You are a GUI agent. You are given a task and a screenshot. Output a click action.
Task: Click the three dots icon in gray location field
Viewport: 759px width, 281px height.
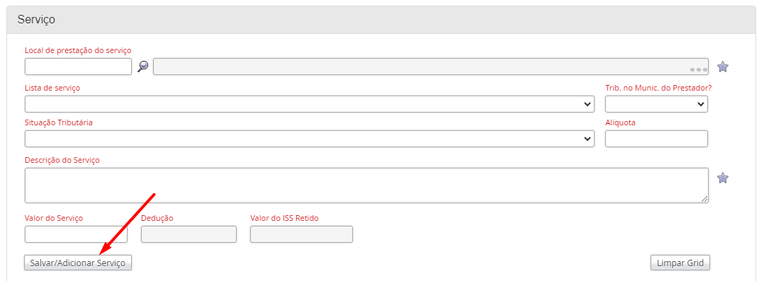tap(698, 69)
